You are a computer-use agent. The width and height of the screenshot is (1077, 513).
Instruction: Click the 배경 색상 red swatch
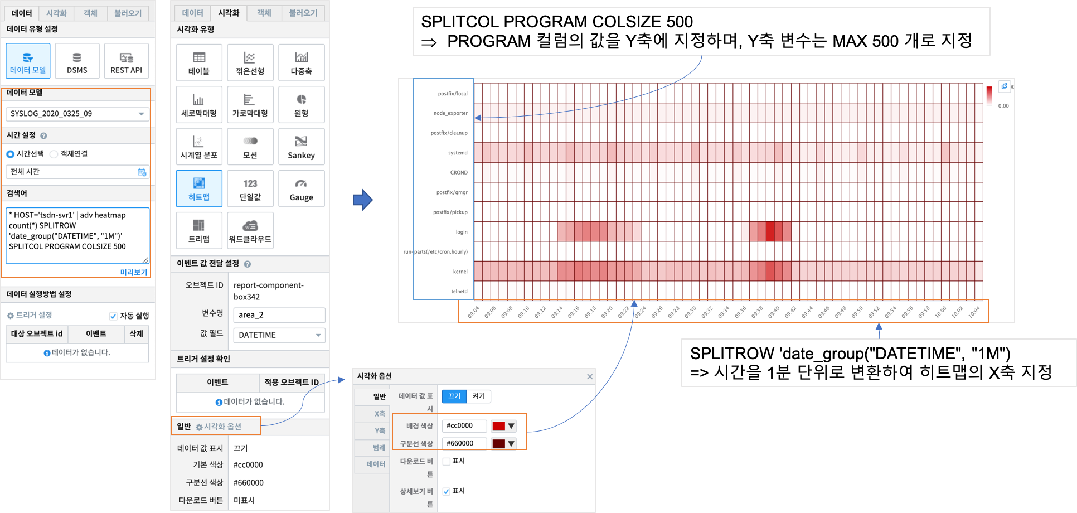click(498, 426)
